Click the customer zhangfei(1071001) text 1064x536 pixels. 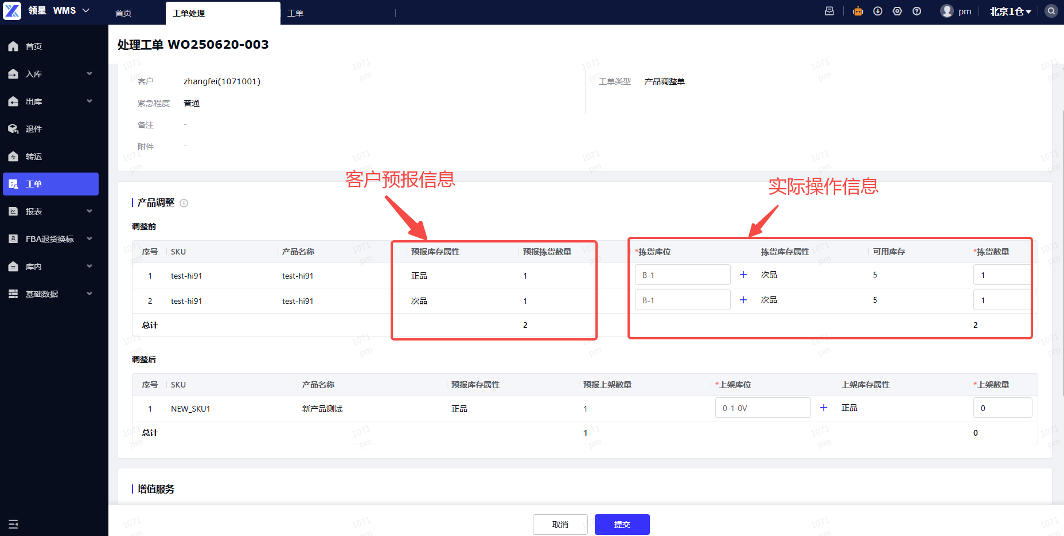(222, 81)
